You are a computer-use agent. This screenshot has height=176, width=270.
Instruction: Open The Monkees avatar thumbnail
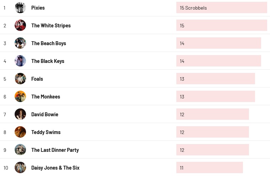tap(20, 96)
